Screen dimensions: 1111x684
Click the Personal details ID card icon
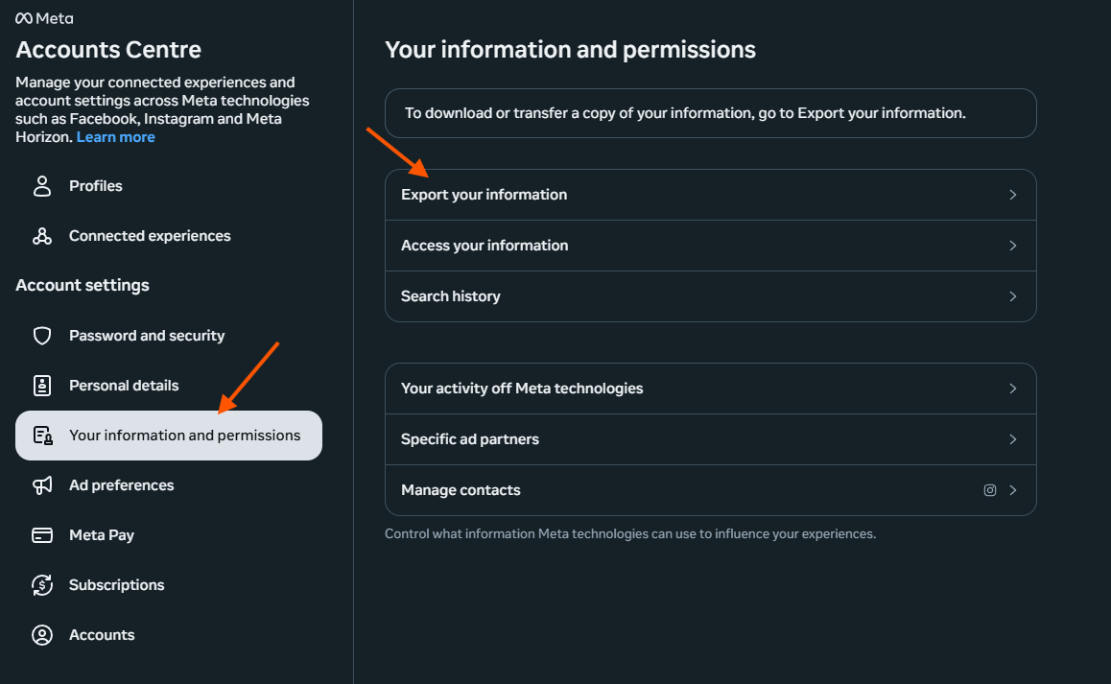pyautogui.click(x=42, y=386)
